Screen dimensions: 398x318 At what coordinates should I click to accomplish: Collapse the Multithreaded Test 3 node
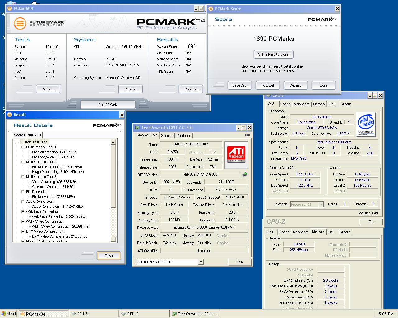click(x=23, y=177)
